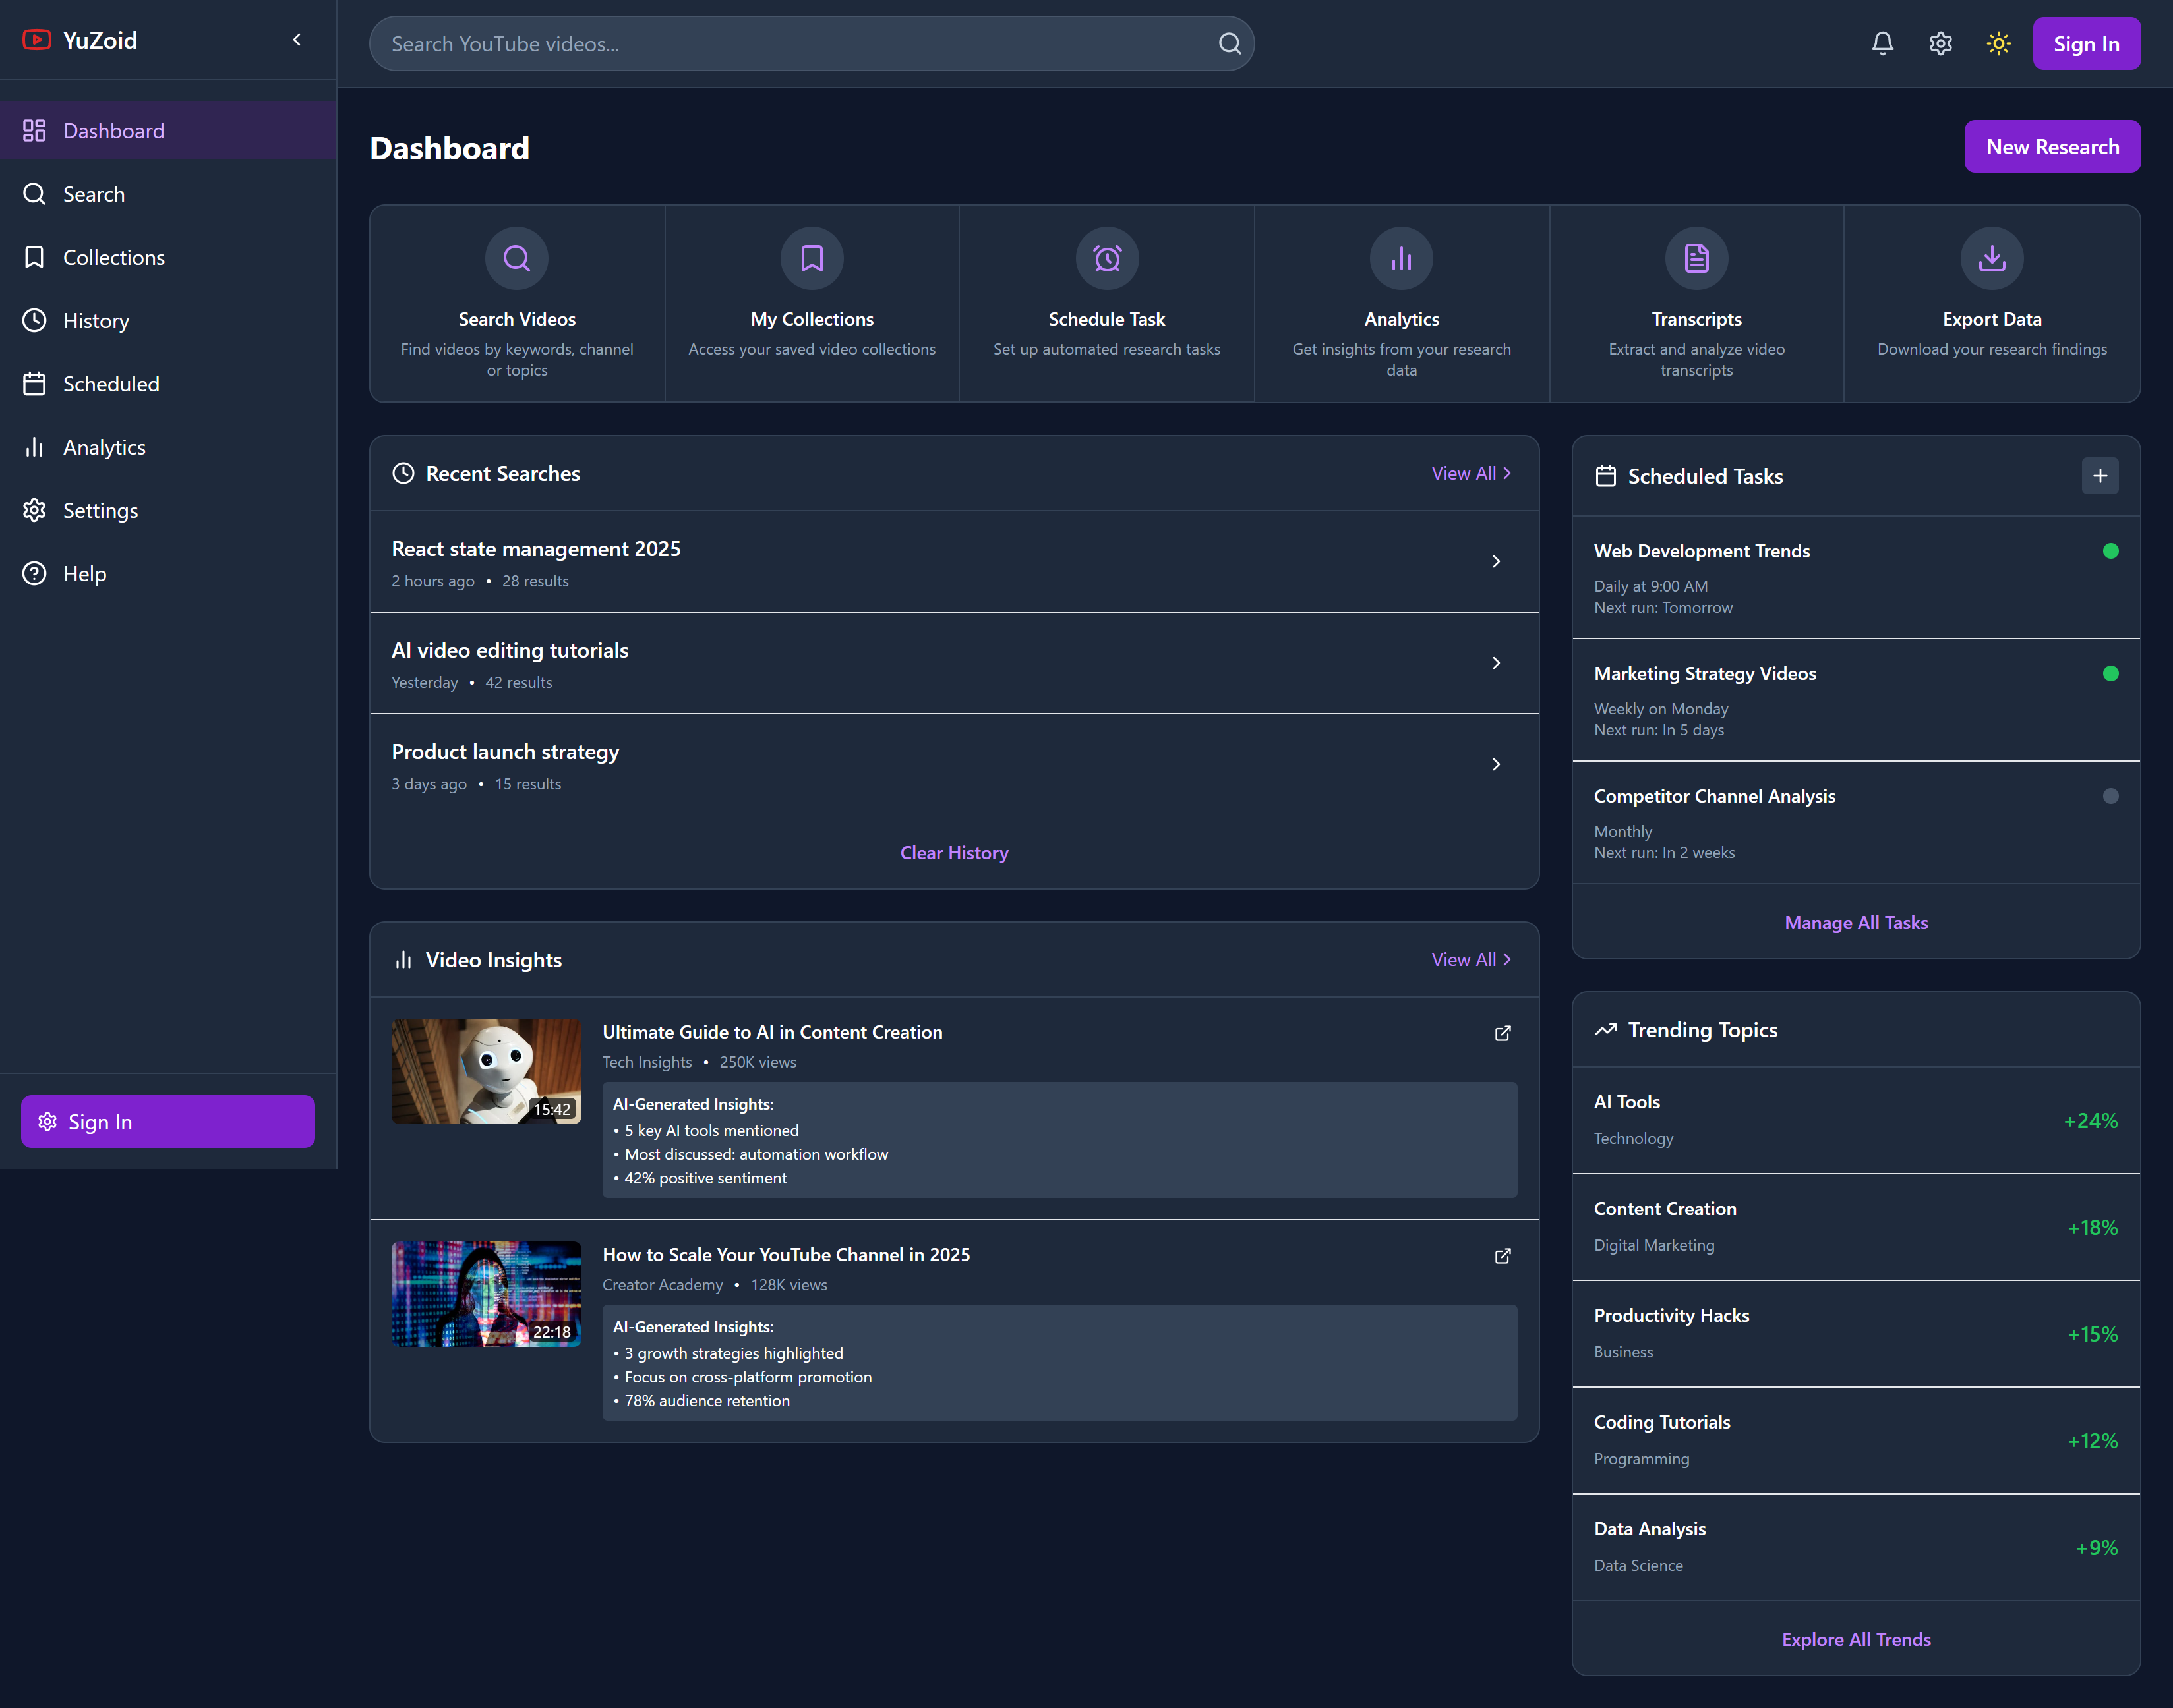This screenshot has width=2173, height=1708.
Task: Click the New Research button
Action: pyautogui.click(x=2052, y=145)
